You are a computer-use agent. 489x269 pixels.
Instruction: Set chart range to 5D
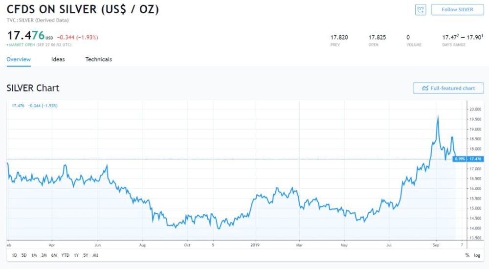(24, 255)
